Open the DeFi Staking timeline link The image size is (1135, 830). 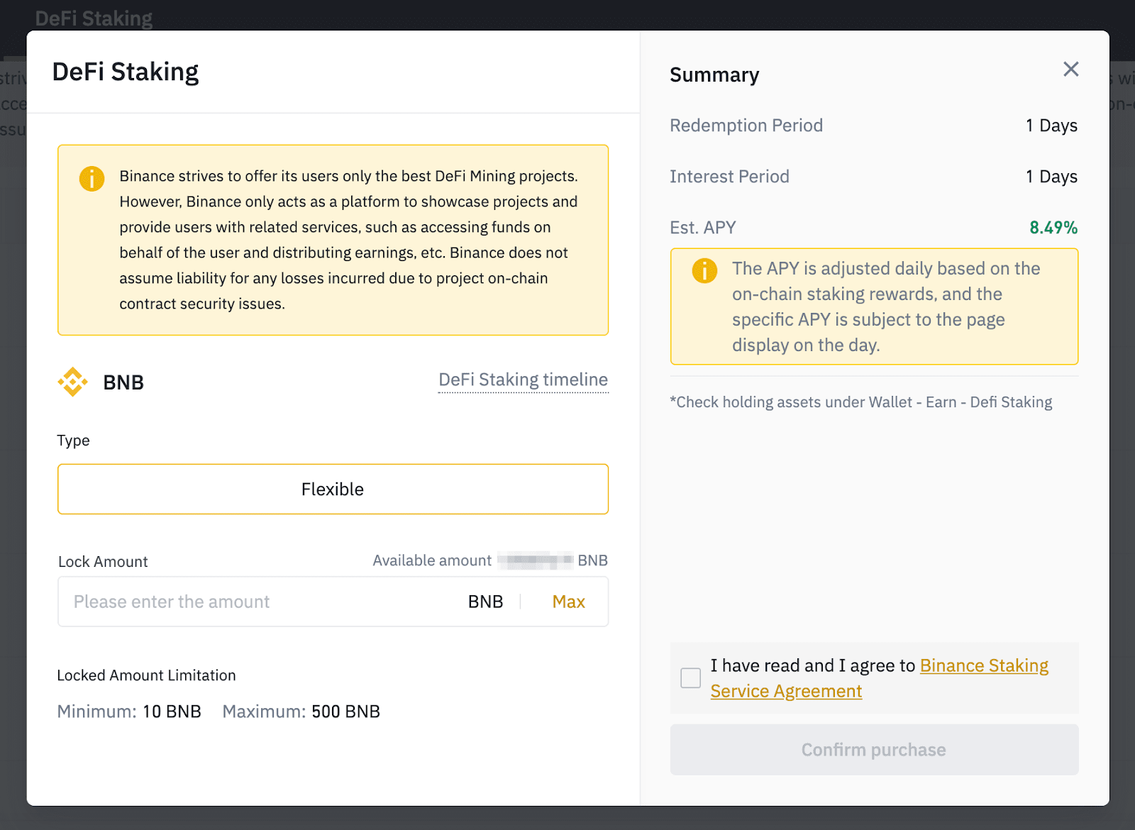coord(523,380)
